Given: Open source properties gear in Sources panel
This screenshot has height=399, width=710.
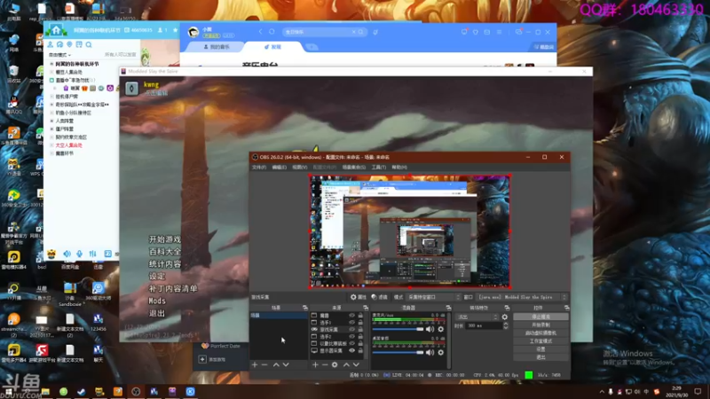Looking at the screenshot, I should 335,364.
